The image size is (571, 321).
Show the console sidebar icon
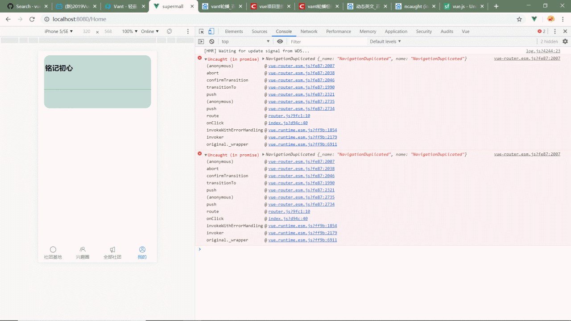(201, 41)
